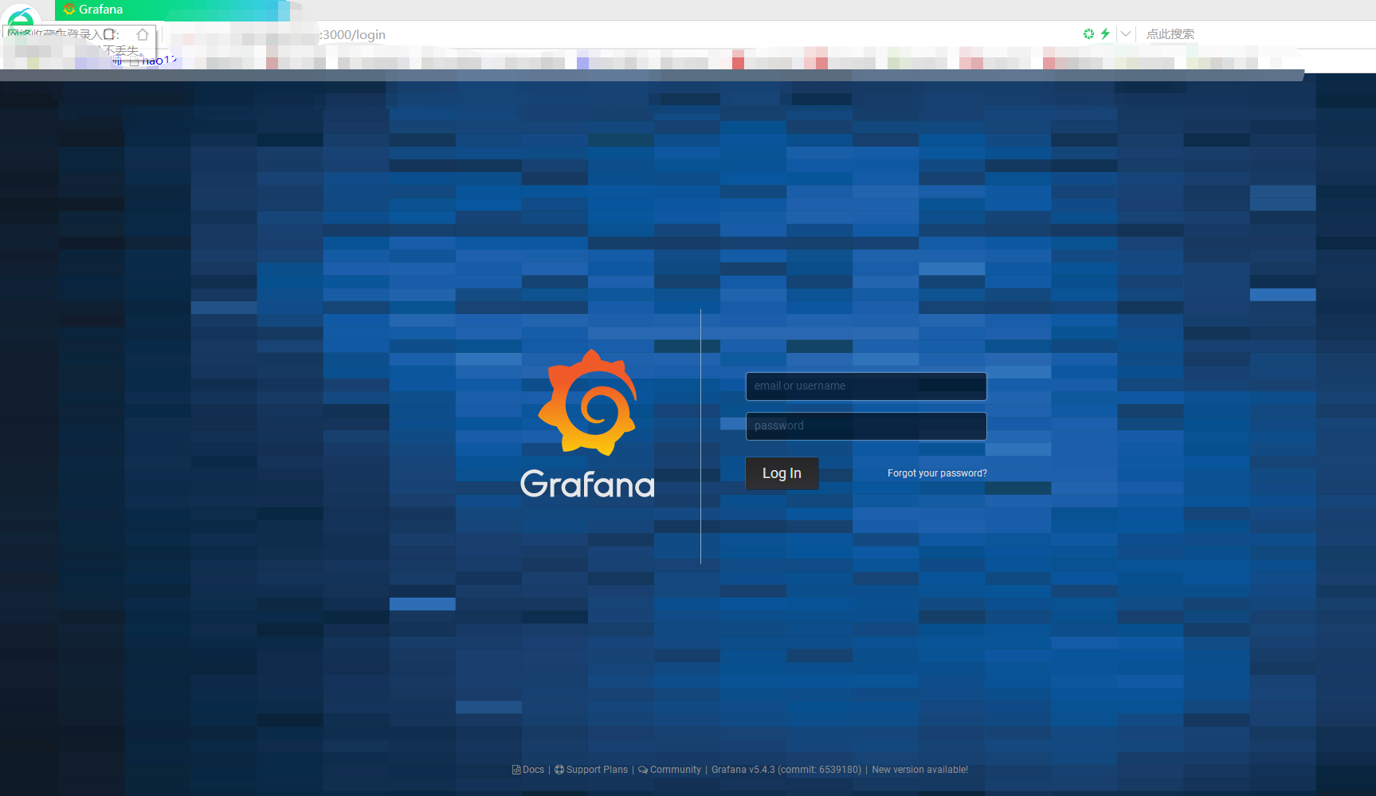Click the Grafana swirl logo
The width and height of the screenshot is (1376, 796).
click(x=588, y=402)
